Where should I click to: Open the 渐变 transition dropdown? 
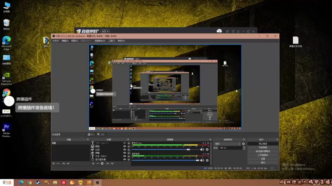point(227,144)
